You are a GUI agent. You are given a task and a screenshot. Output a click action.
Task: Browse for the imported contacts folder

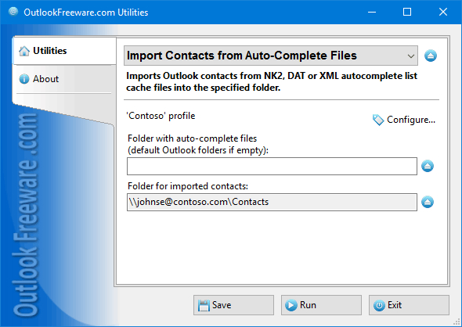click(x=428, y=202)
